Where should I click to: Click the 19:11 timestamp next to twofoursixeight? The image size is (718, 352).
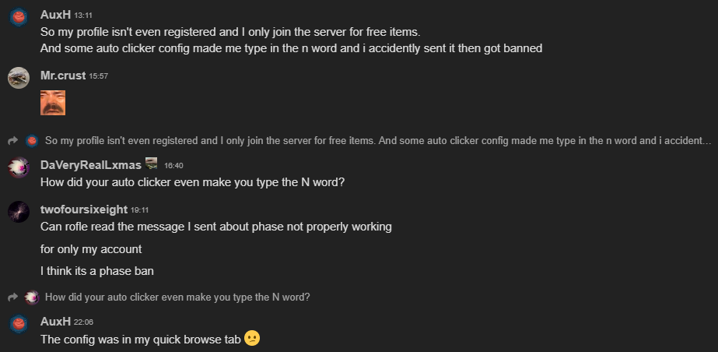(x=139, y=210)
